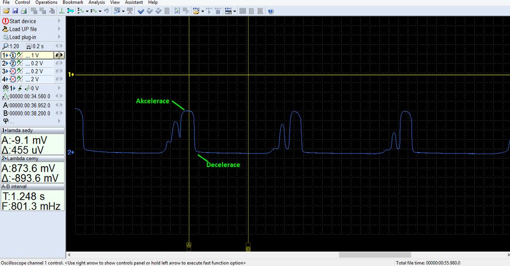Click the green pulse marker toolbar icon

pyautogui.click(x=61, y=11)
